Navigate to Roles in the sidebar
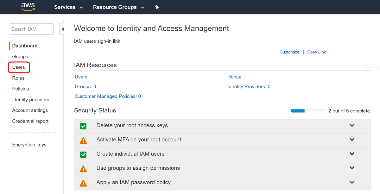The width and height of the screenshot is (380, 194). [18, 78]
